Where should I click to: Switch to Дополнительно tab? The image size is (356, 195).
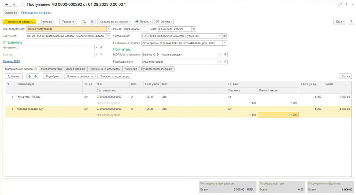tap(75, 69)
